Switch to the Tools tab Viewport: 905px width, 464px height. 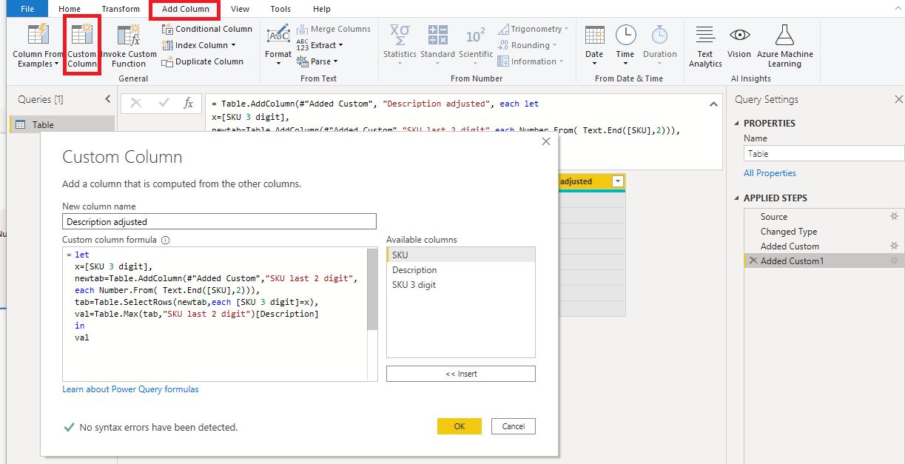[280, 9]
